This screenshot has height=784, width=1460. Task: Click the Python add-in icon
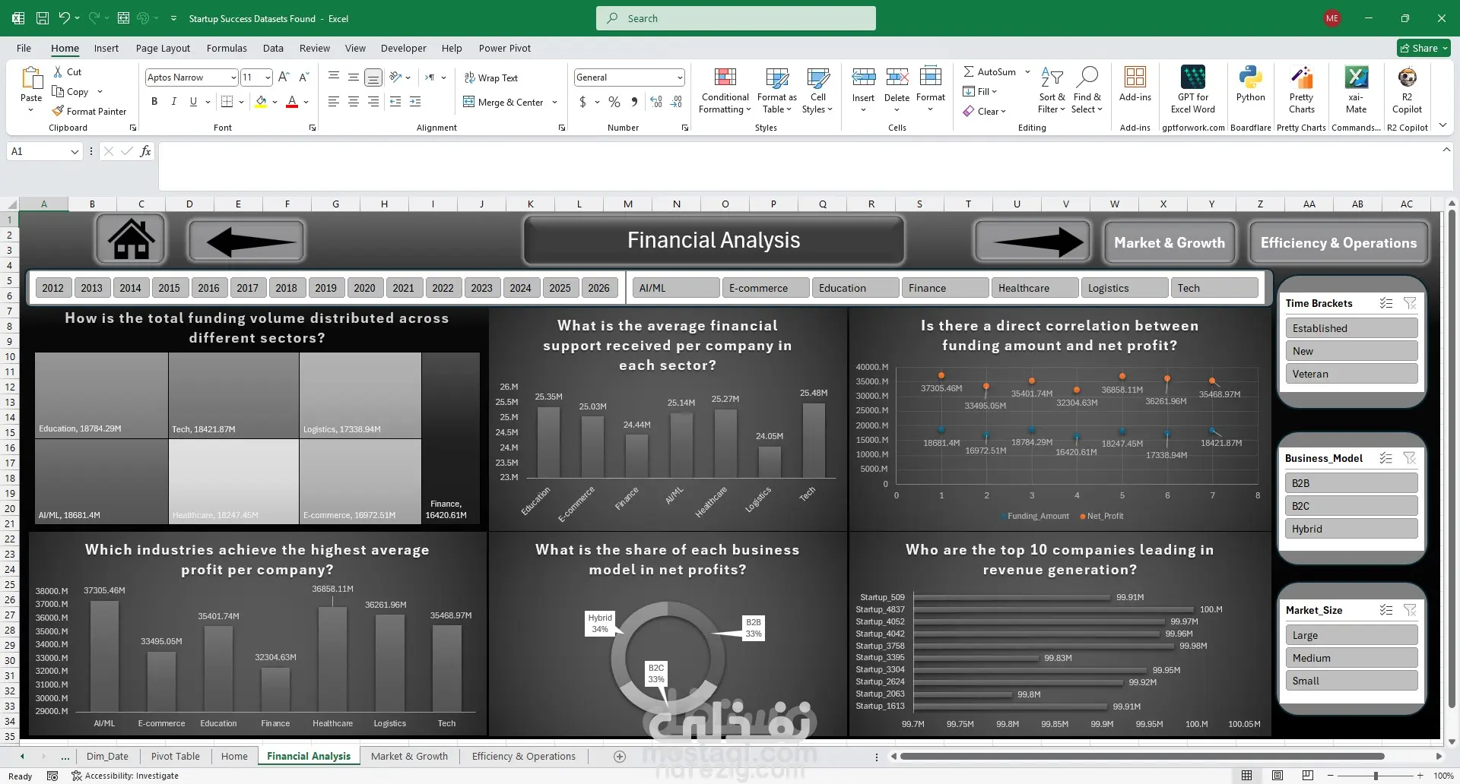coord(1250,77)
